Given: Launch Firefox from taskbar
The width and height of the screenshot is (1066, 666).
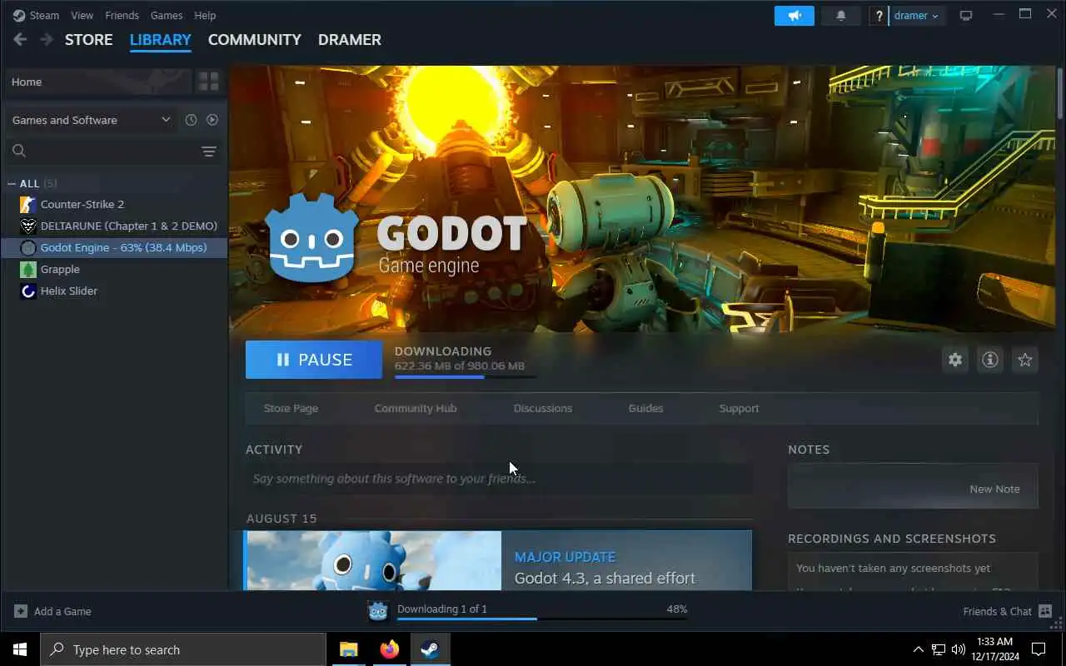Looking at the screenshot, I should (389, 649).
